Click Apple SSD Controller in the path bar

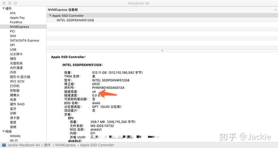(97, 145)
